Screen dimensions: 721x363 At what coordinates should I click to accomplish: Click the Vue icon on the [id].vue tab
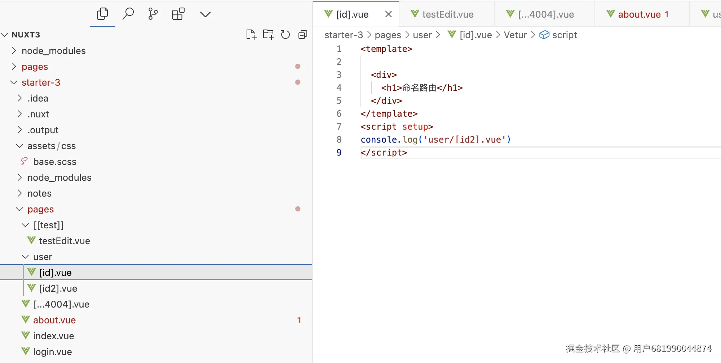[328, 14]
